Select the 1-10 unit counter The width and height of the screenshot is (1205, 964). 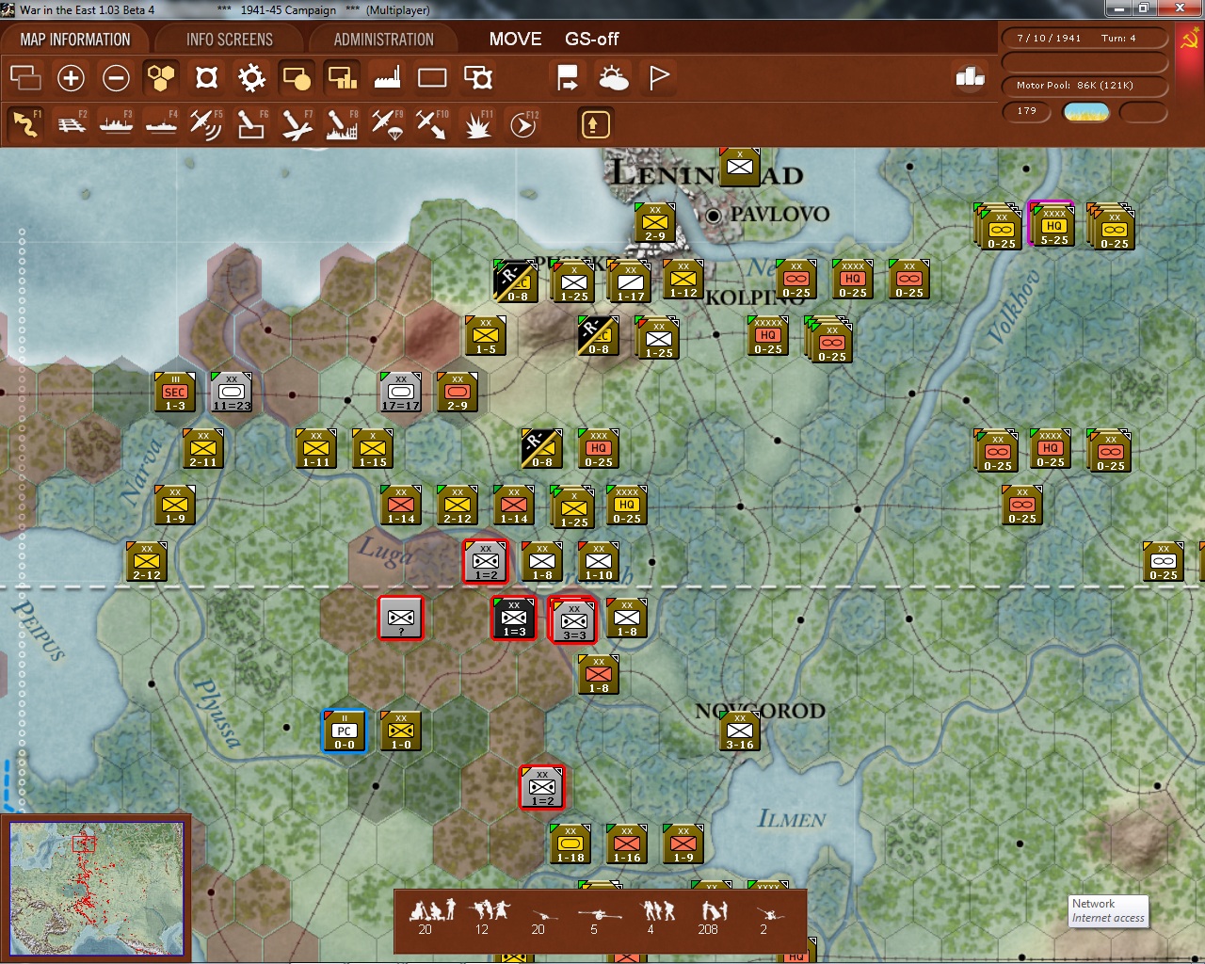pos(599,561)
